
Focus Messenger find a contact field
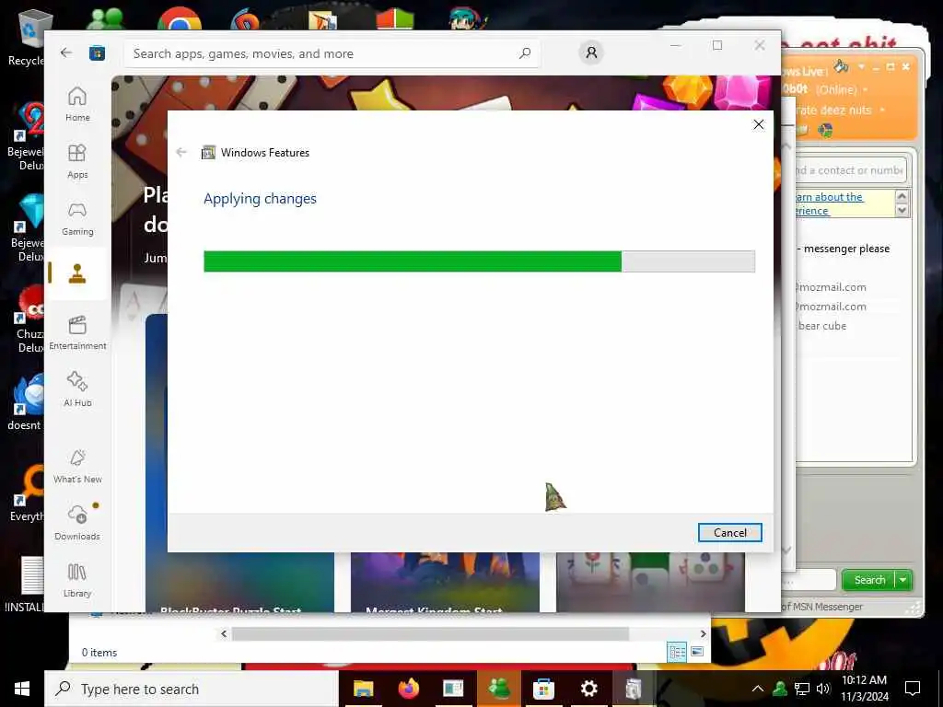[849, 170]
